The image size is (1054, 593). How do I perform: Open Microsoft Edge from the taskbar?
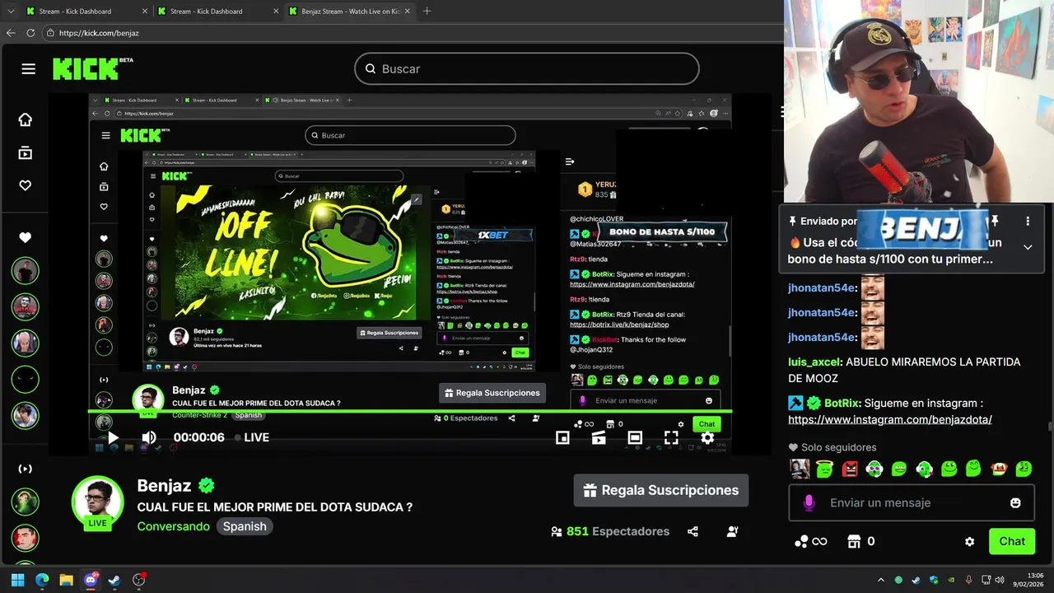[x=42, y=580]
